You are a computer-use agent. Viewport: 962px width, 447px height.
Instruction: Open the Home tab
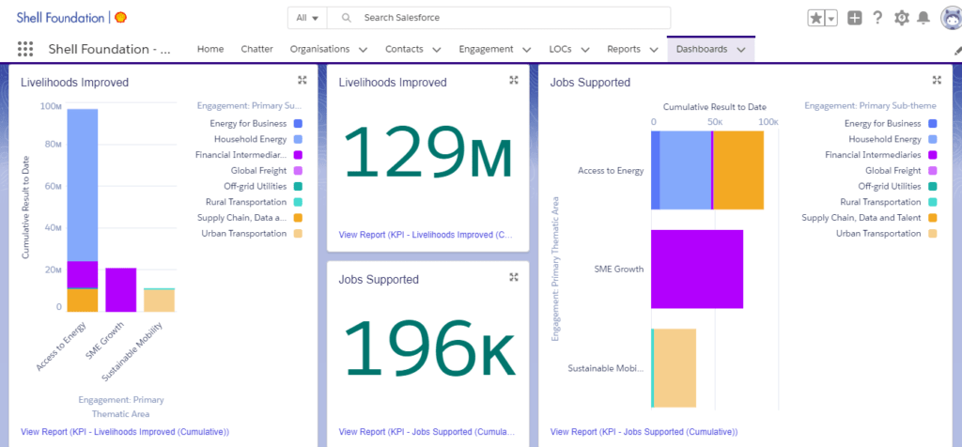[x=210, y=49]
